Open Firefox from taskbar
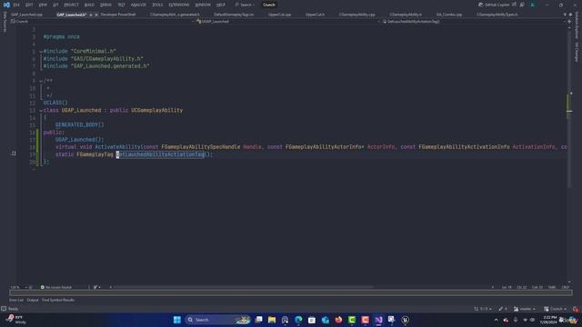Image resolution: width=582 pixels, height=327 pixels. [x=338, y=320]
